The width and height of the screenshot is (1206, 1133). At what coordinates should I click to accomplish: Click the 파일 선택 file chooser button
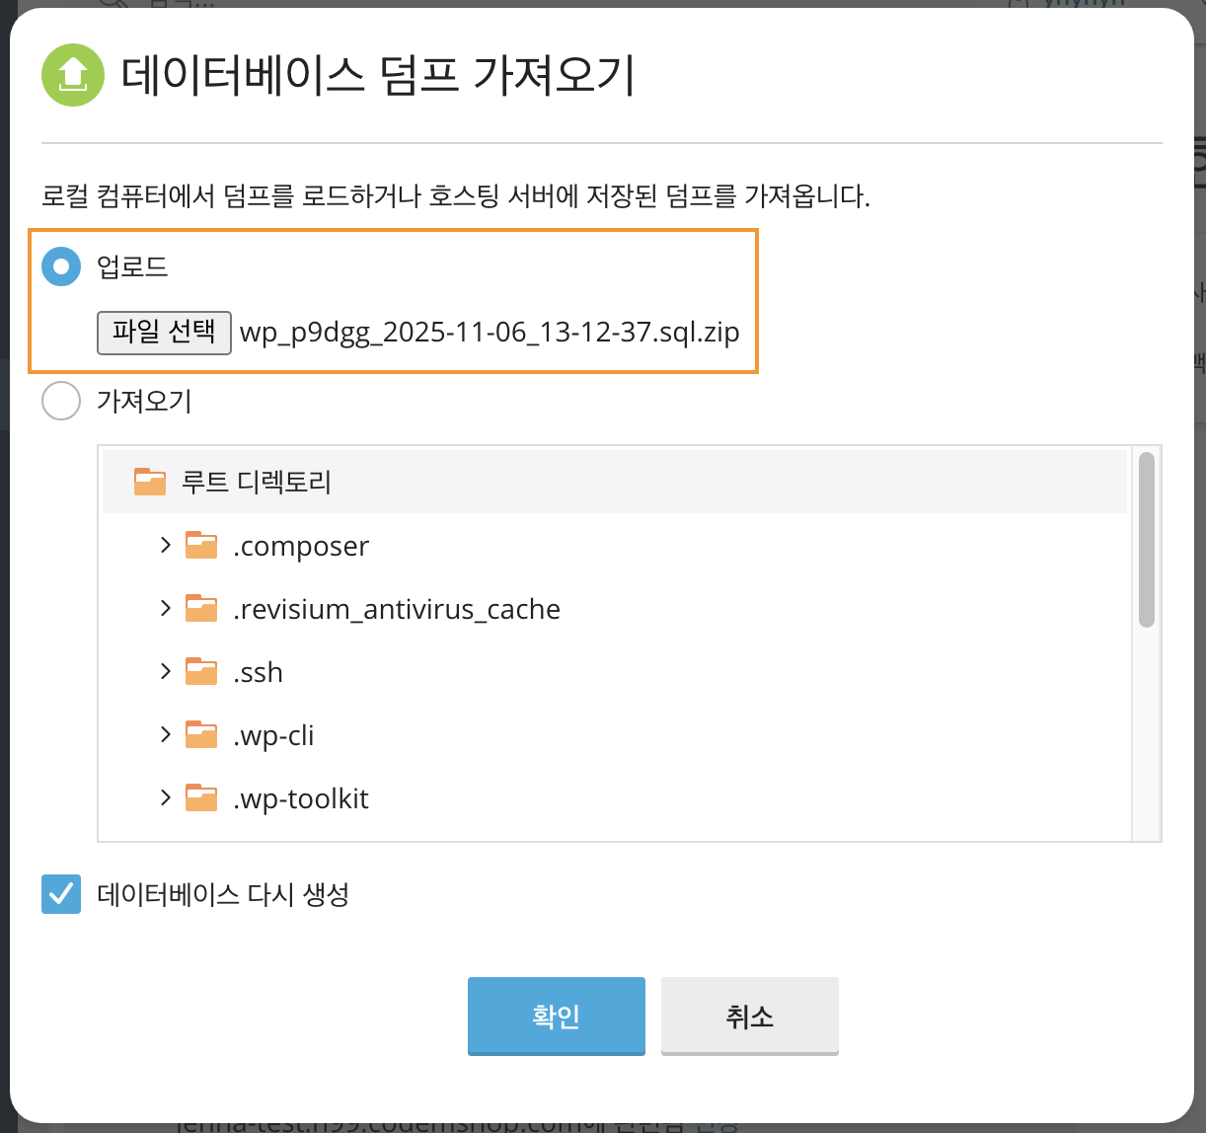(x=164, y=332)
